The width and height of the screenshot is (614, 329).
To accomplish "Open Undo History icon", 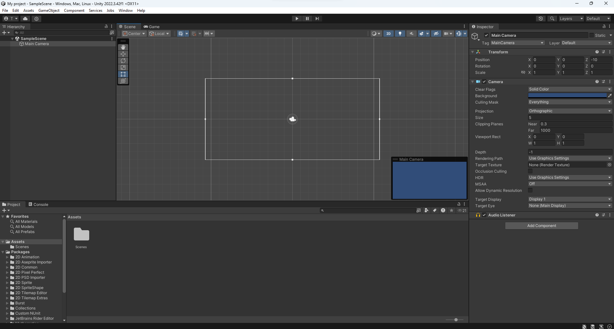I will tap(541, 19).
